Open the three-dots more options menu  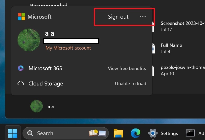(143, 16)
